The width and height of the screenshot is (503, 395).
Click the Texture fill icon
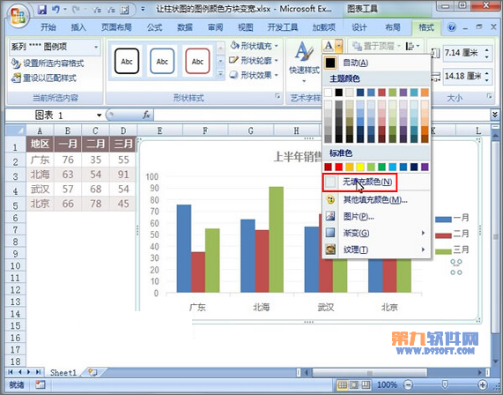[x=330, y=250]
